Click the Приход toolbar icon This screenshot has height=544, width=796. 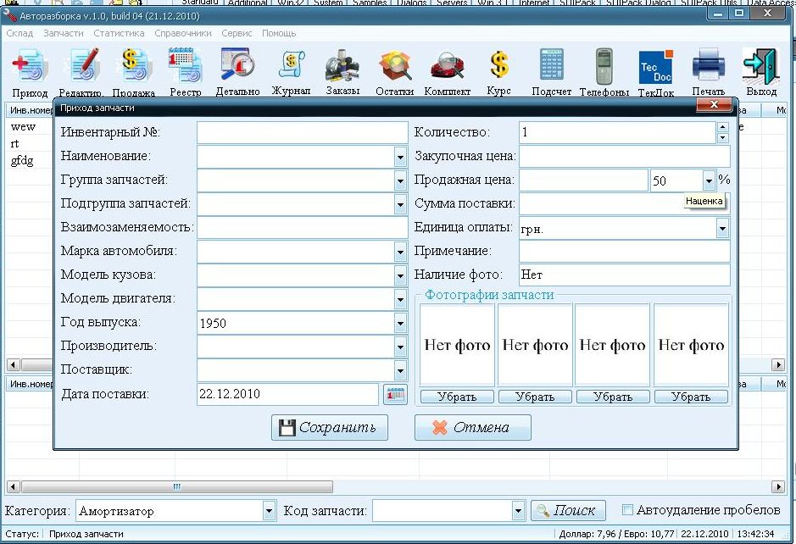[x=30, y=68]
